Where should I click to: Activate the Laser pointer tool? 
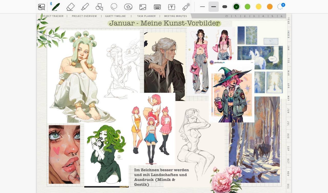tap(186, 7)
